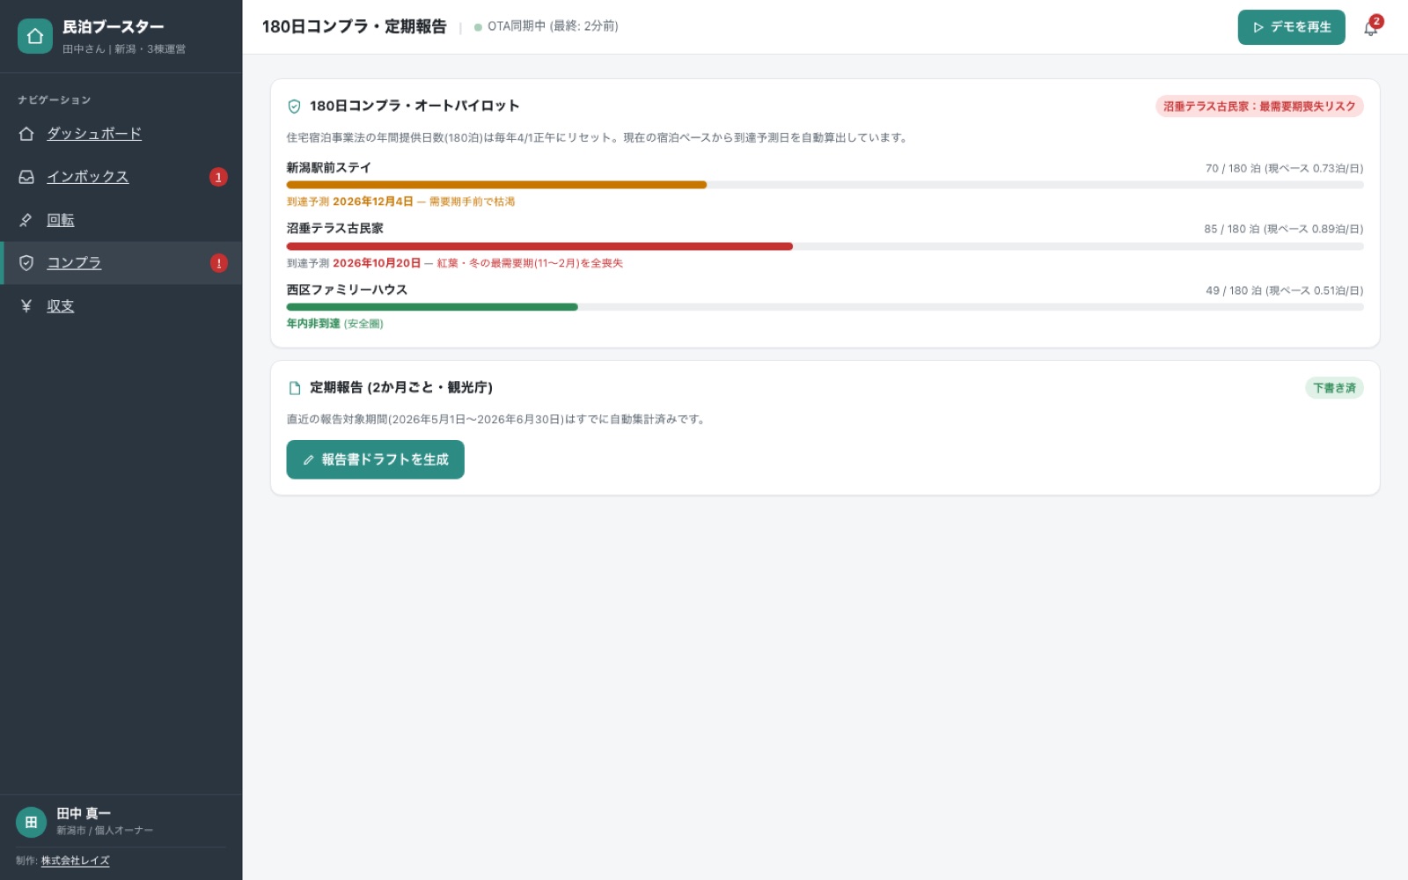Click the 85 / 180 泊 count
Screen dimensions: 1408x880
(x=1232, y=229)
